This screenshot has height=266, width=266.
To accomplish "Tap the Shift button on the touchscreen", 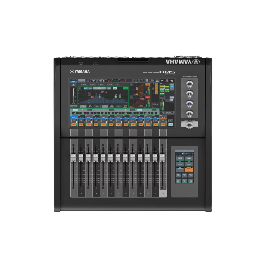I will pos(171,124).
